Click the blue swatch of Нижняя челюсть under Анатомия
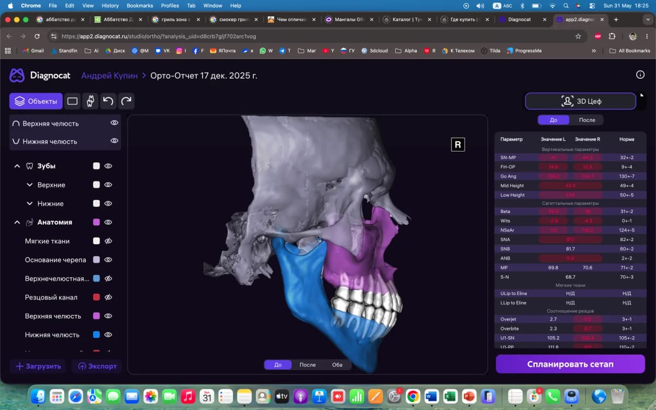The width and height of the screenshot is (656, 410). click(96, 335)
